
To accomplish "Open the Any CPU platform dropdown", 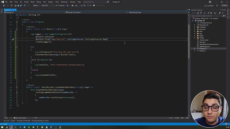I will 48,6.
